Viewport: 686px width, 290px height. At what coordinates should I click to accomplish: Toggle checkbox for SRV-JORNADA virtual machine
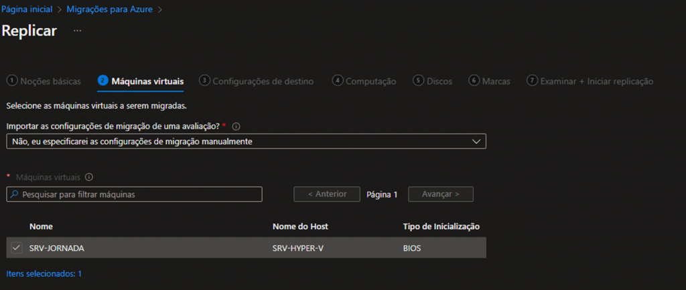(17, 248)
